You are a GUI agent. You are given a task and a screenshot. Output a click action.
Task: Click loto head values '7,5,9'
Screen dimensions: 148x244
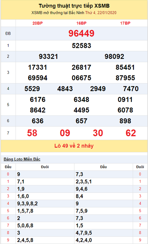pos(81,211)
